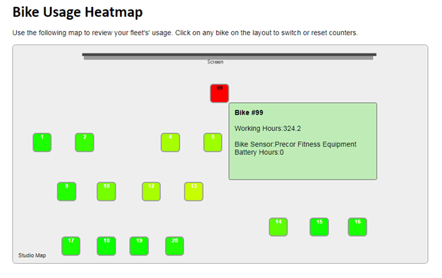This screenshot has width=442, height=278.
Task: Open bike 4 counters
Action: [171, 142]
